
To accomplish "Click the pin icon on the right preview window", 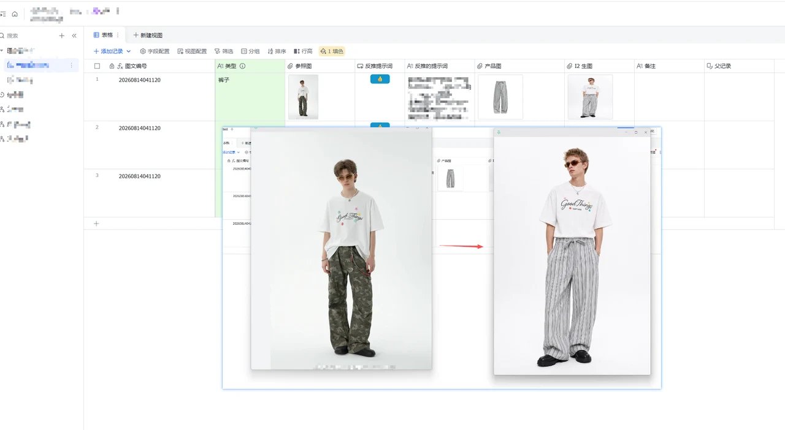I will tap(499, 132).
